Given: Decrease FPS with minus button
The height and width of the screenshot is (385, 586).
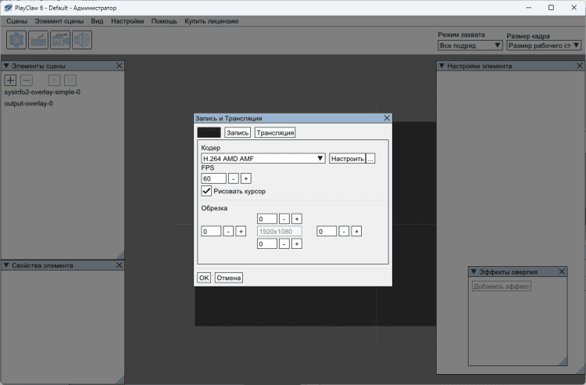Looking at the screenshot, I should pyautogui.click(x=233, y=178).
